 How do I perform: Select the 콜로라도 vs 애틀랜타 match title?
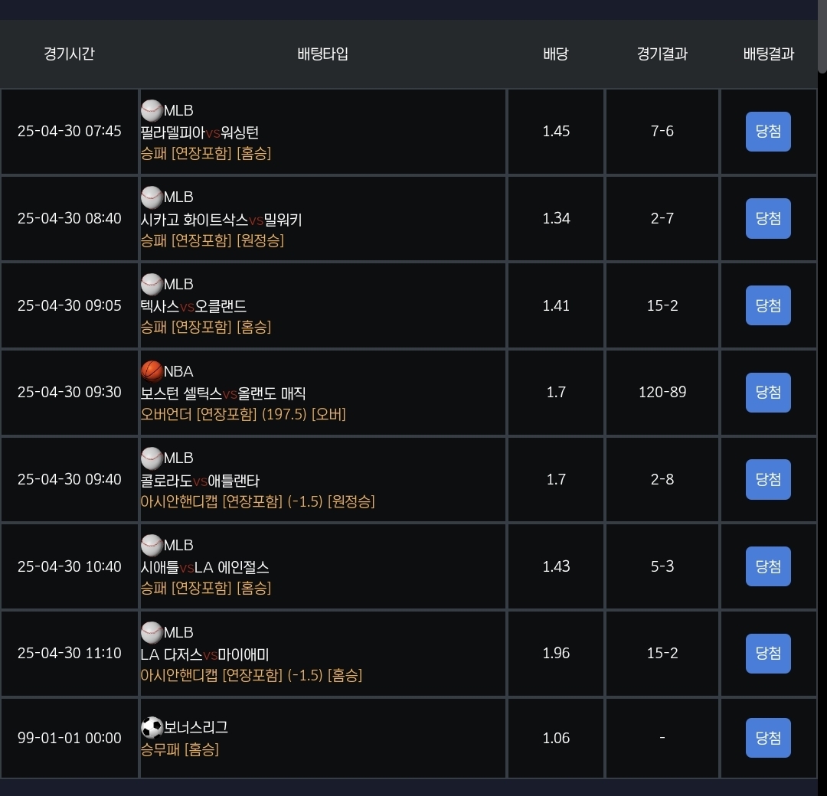tap(201, 481)
